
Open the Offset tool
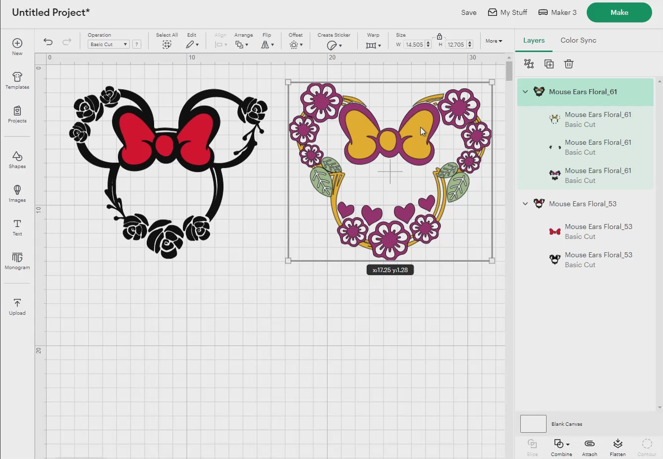(296, 45)
